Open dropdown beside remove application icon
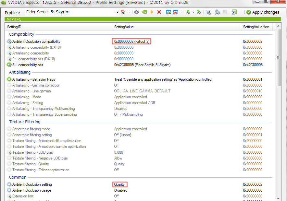This screenshot has height=201, width=287. point(181,12)
